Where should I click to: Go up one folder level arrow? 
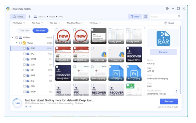click(29, 17)
